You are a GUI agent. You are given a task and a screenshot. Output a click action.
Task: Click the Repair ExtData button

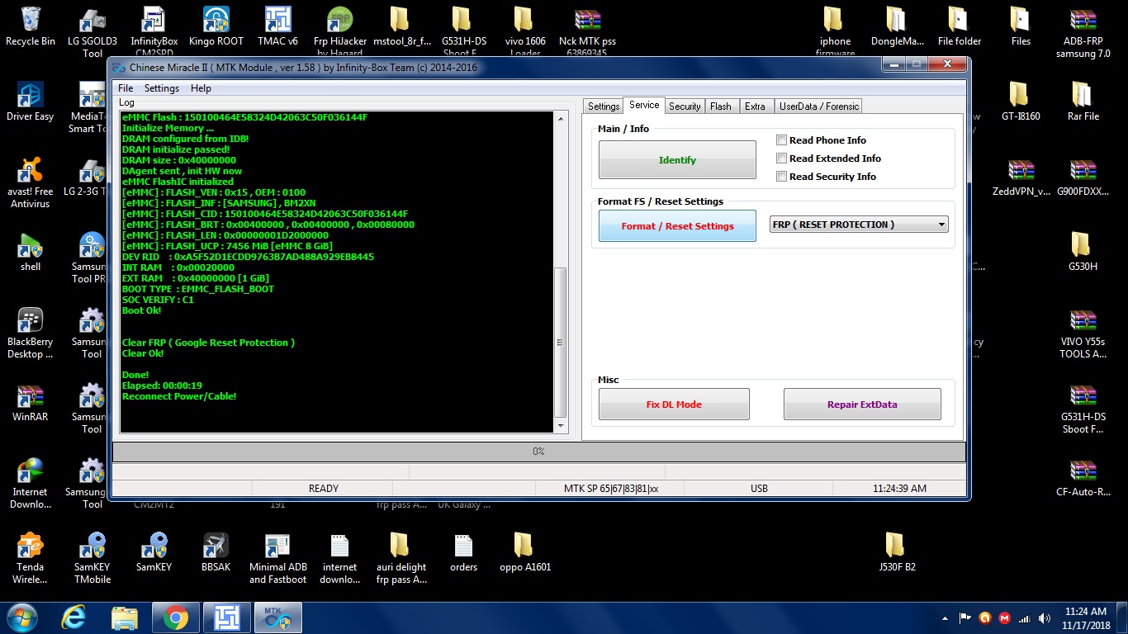[x=862, y=405]
